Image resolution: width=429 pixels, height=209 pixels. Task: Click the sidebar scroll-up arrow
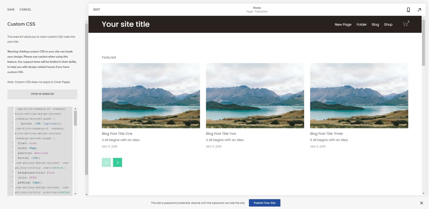(86, 21)
